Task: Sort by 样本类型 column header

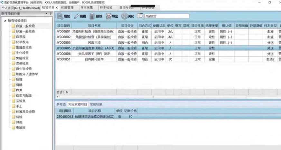Action: click(x=270, y=26)
